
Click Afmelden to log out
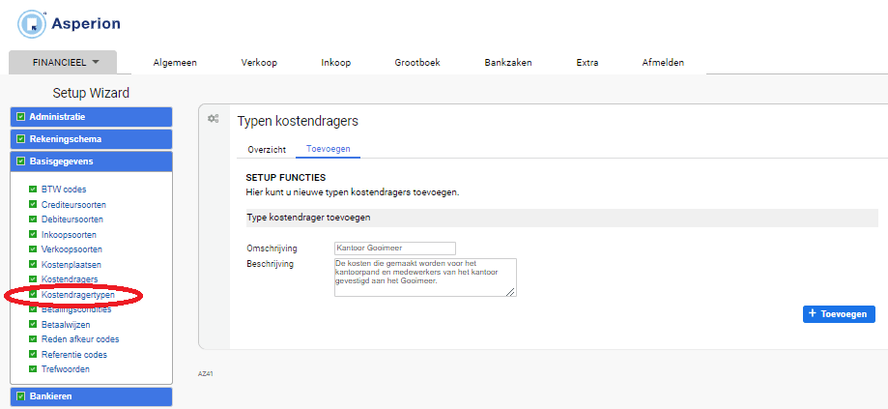tap(663, 63)
